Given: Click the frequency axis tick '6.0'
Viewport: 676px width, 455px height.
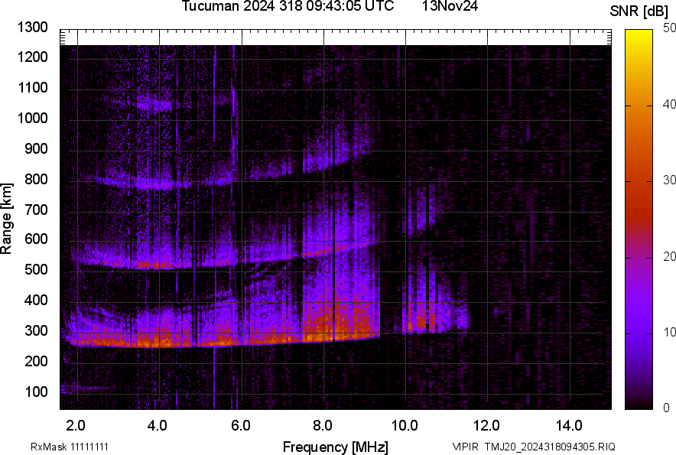Looking at the screenshot, I should point(241,426).
